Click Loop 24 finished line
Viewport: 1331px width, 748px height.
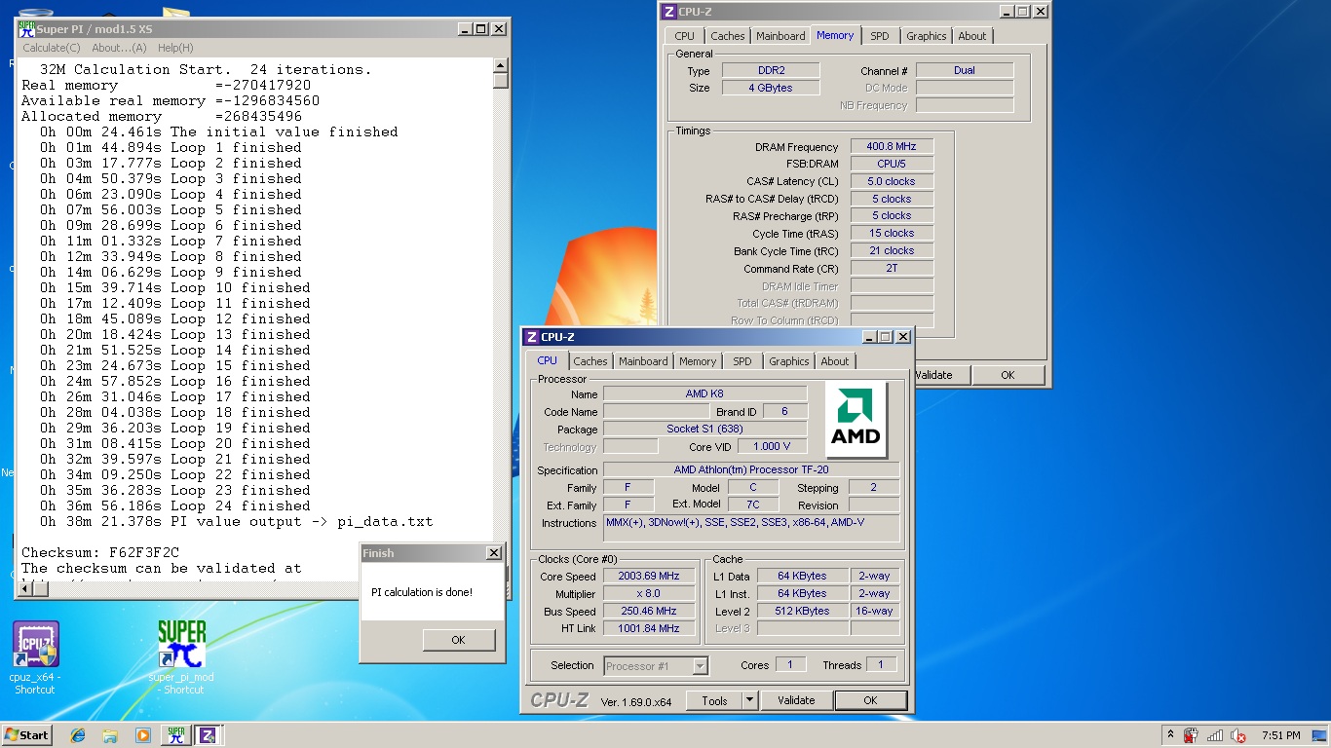(x=174, y=505)
